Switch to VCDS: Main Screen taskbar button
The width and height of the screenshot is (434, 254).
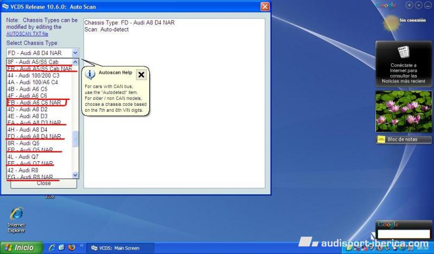pos(120,248)
